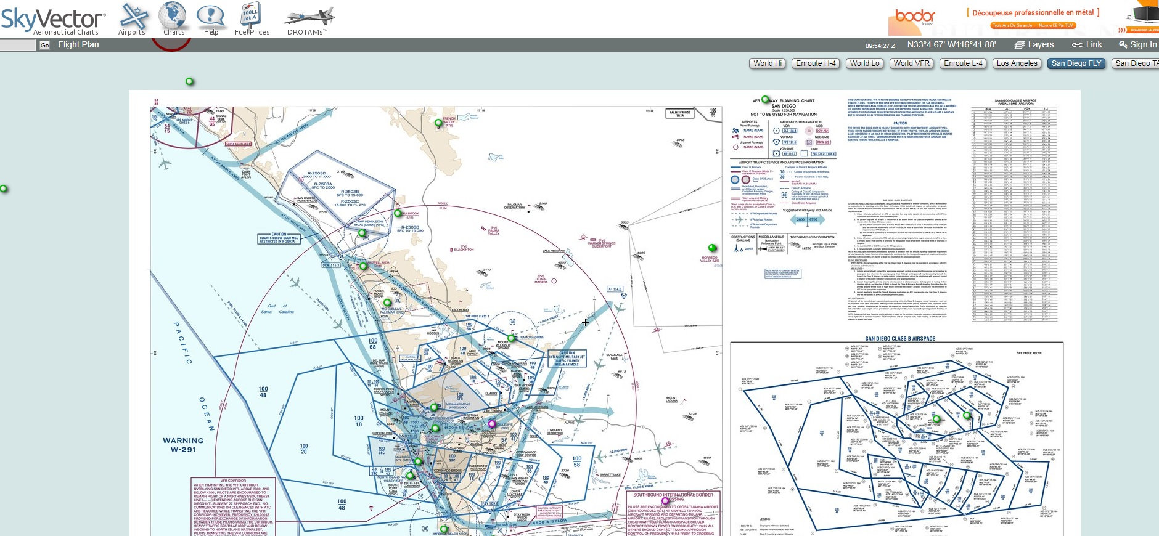
Task: Select the North Island NAS Halsey marker
Action: point(410,476)
